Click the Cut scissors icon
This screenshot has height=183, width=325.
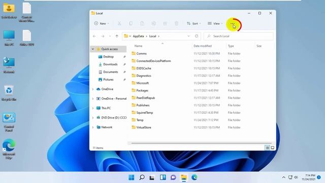[119, 23]
